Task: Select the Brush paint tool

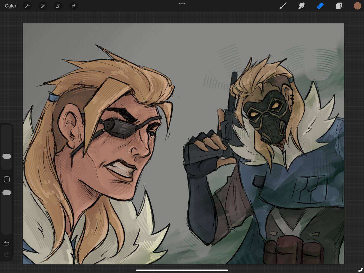Action: [283, 6]
